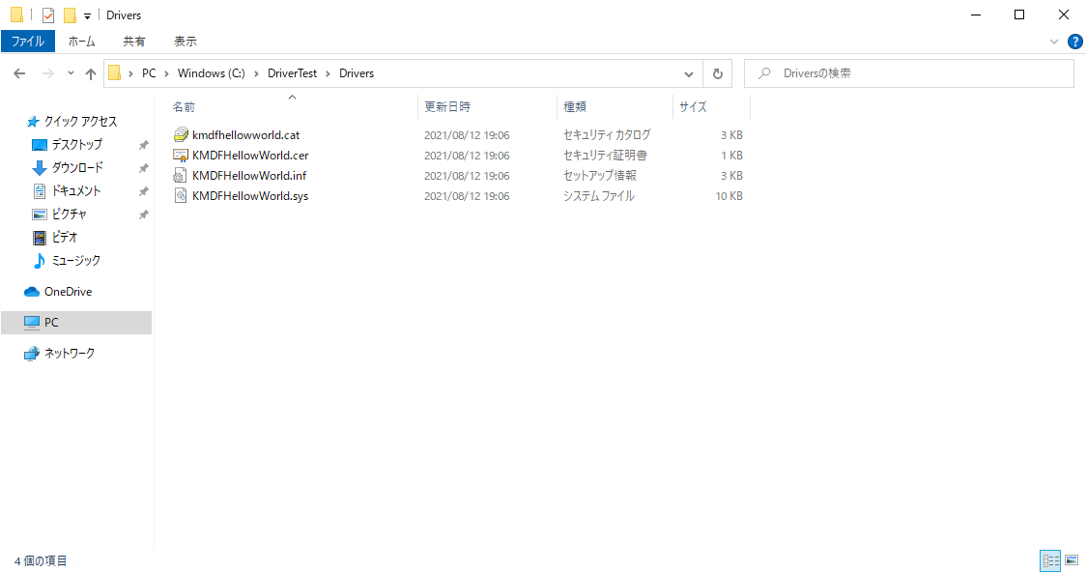Select KMDFHellowWorld.inf file name
Viewport: 1087px width, 573px height.
click(x=249, y=175)
